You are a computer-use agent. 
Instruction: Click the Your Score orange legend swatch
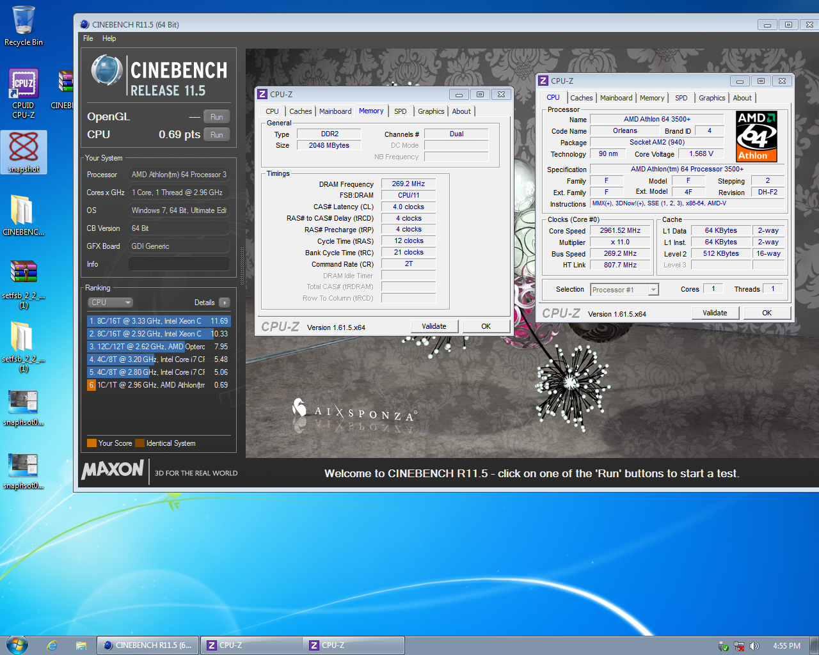pos(91,443)
